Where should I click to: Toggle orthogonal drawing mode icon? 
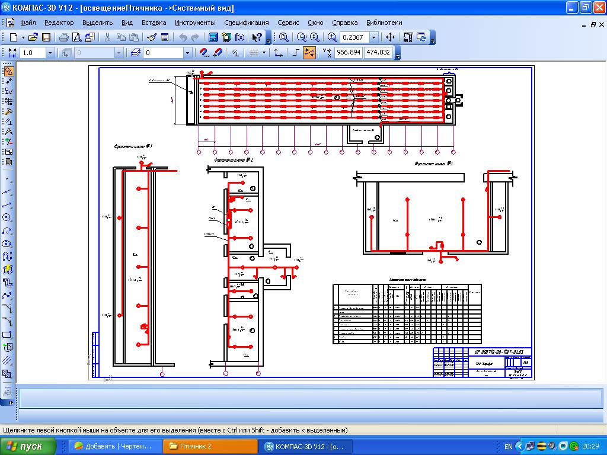coord(296,53)
